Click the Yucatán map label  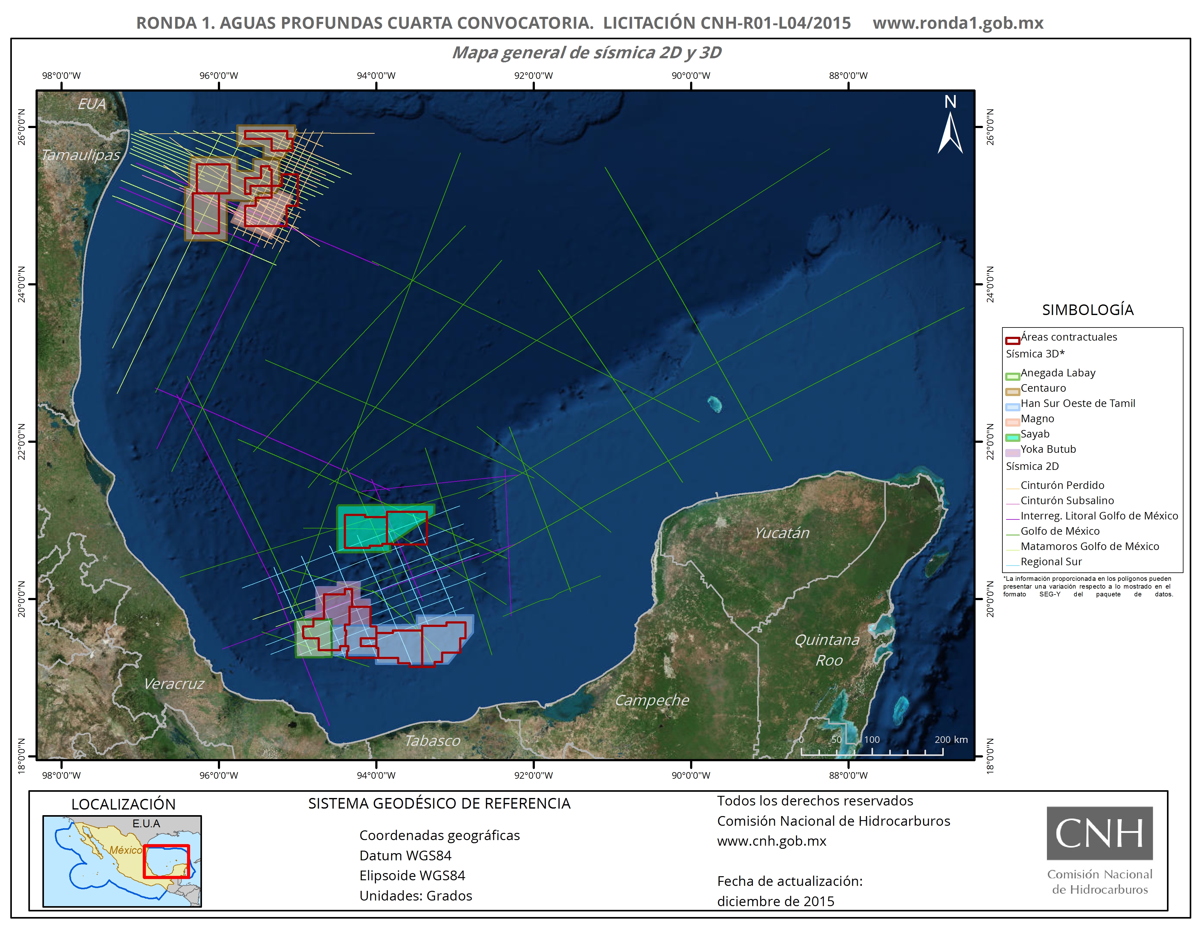pyautogui.click(x=782, y=533)
